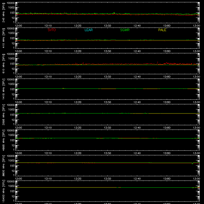Click the 1000 tick label on 4995 MHz plot

click(x=11, y=135)
